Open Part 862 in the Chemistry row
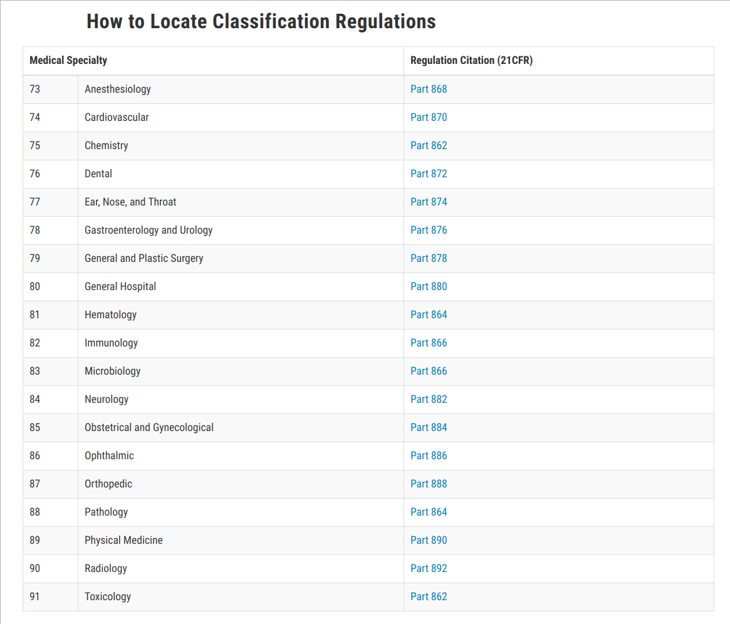Screen dimensions: 730x624 [429, 145]
